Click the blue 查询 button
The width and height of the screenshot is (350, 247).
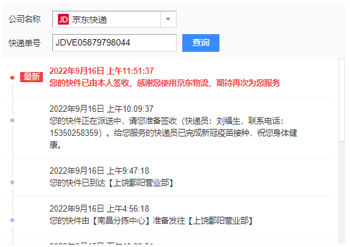pyautogui.click(x=201, y=43)
